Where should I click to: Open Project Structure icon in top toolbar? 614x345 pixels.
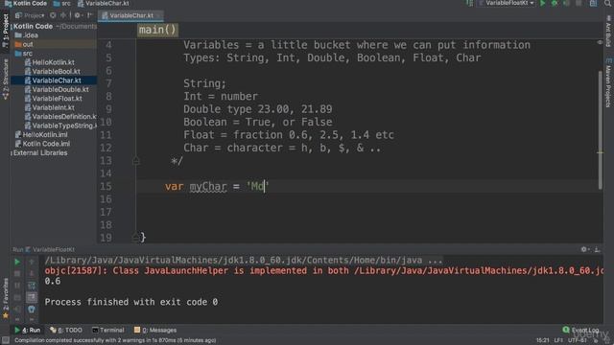593,4
